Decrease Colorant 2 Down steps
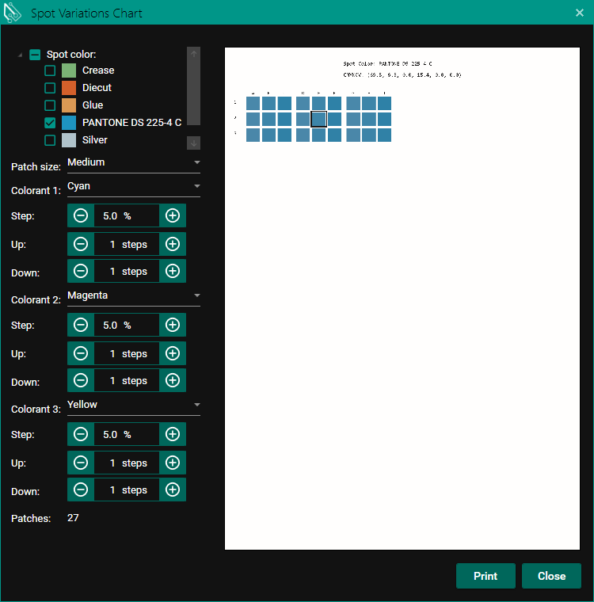This screenshot has width=594, height=602. pos(81,380)
